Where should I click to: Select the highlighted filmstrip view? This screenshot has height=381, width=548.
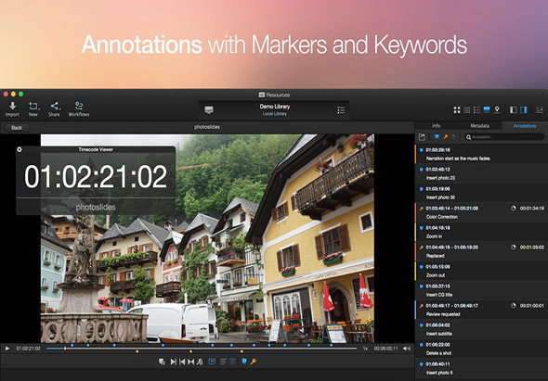pos(487,110)
